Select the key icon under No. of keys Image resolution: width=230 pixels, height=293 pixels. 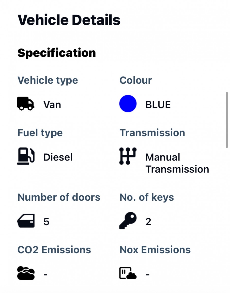point(128,220)
